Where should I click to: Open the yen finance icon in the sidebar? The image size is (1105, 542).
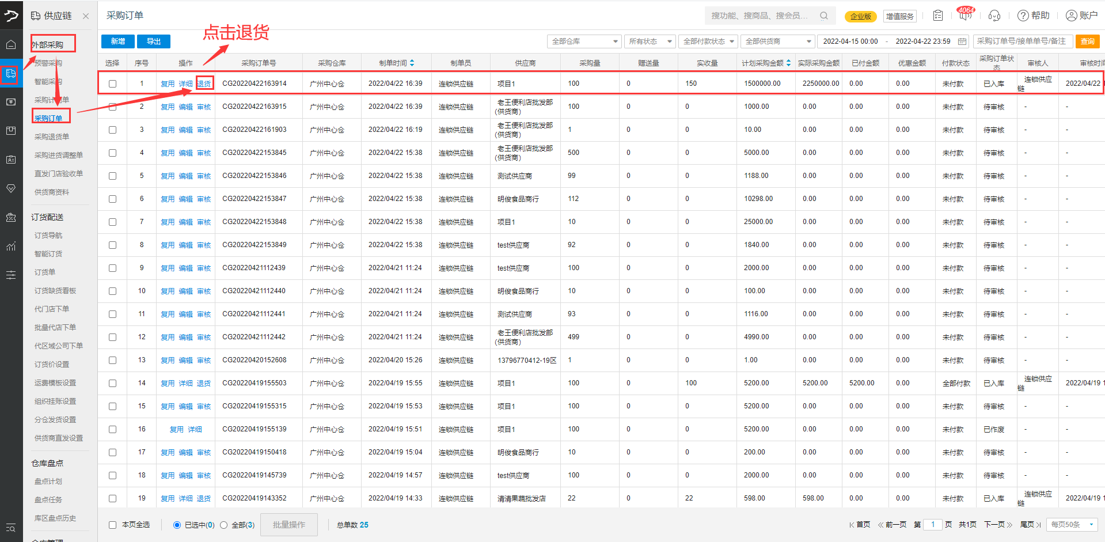click(x=11, y=102)
